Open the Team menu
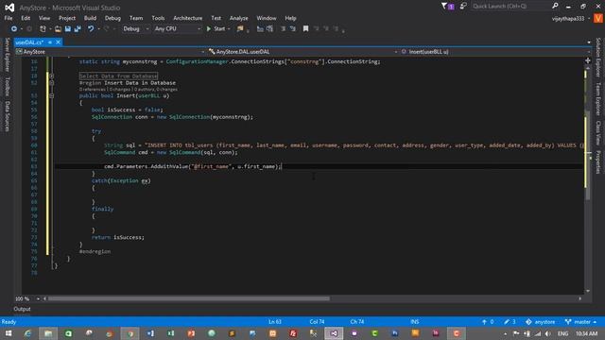Viewport: 605px width, 340px height. [136, 18]
